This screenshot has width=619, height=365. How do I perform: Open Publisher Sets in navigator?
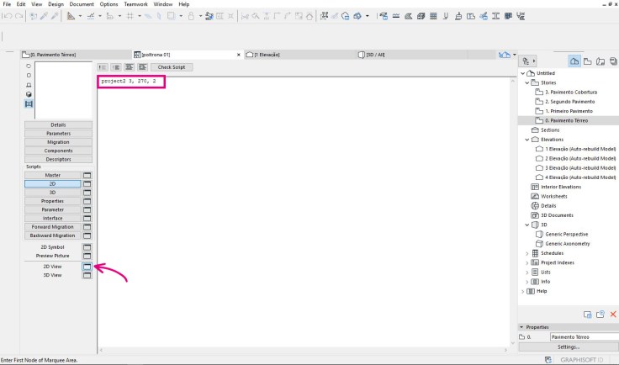pyautogui.click(x=613, y=61)
